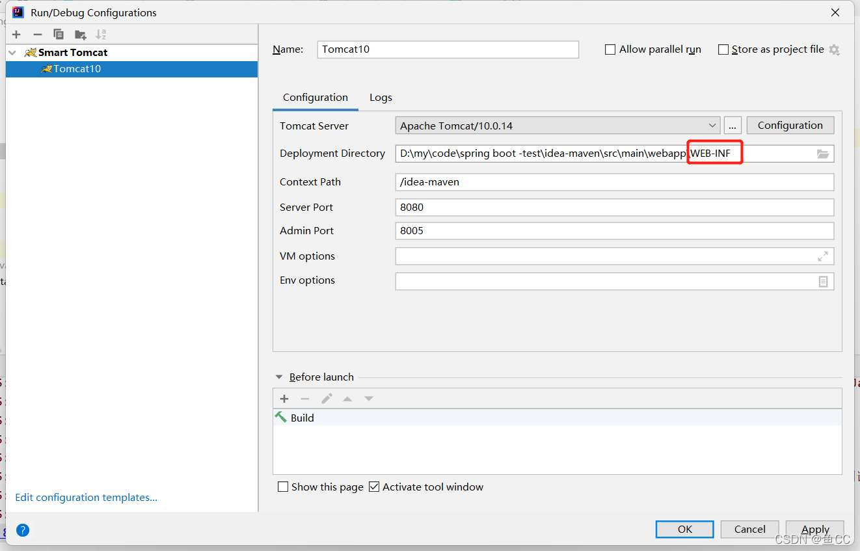Enable the Show this page checkbox

[x=283, y=487]
